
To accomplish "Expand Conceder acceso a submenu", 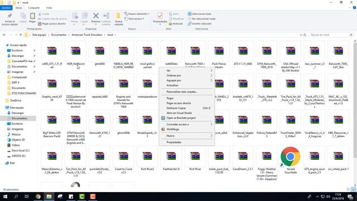I will point(187,125).
